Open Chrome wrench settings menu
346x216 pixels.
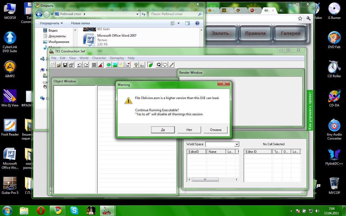308,18
